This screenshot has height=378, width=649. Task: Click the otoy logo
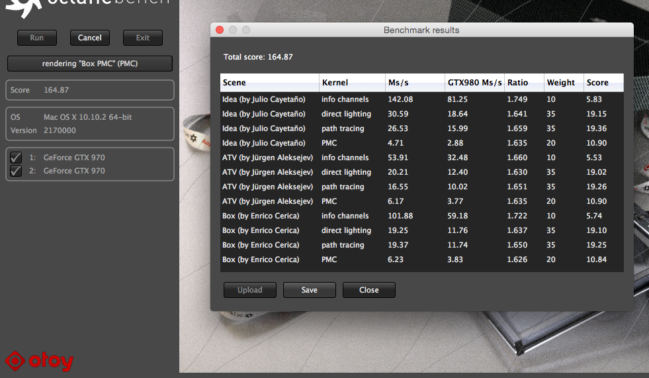click(x=39, y=361)
